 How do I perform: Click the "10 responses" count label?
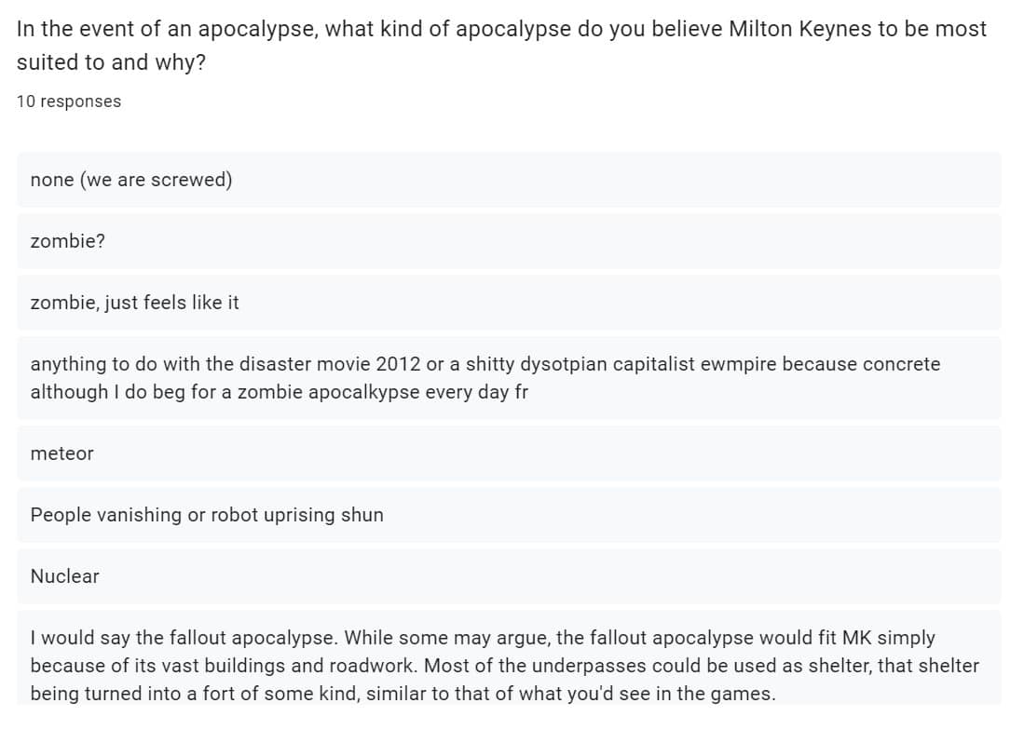tap(69, 101)
